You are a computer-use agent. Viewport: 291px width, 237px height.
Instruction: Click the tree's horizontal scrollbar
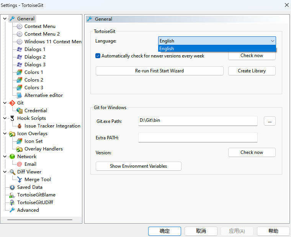(x=40, y=220)
